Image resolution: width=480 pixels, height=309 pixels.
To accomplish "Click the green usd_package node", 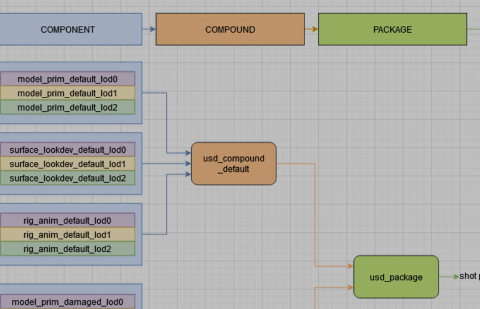I will click(396, 277).
